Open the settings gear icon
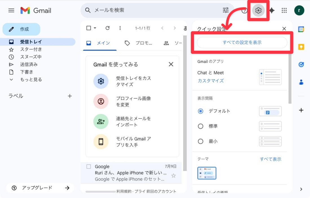310x198 pixels. (x=258, y=10)
